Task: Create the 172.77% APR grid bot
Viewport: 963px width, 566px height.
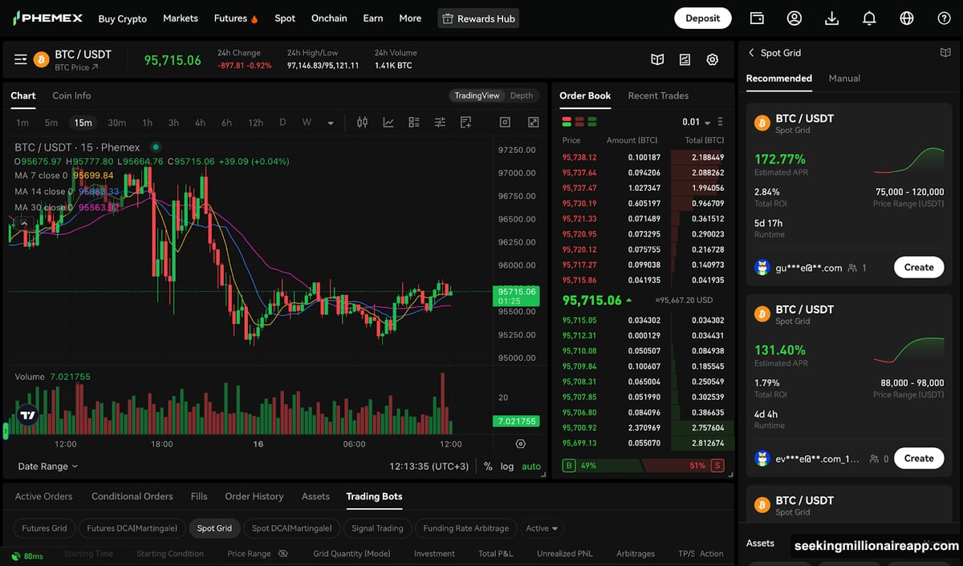Action: pos(918,268)
